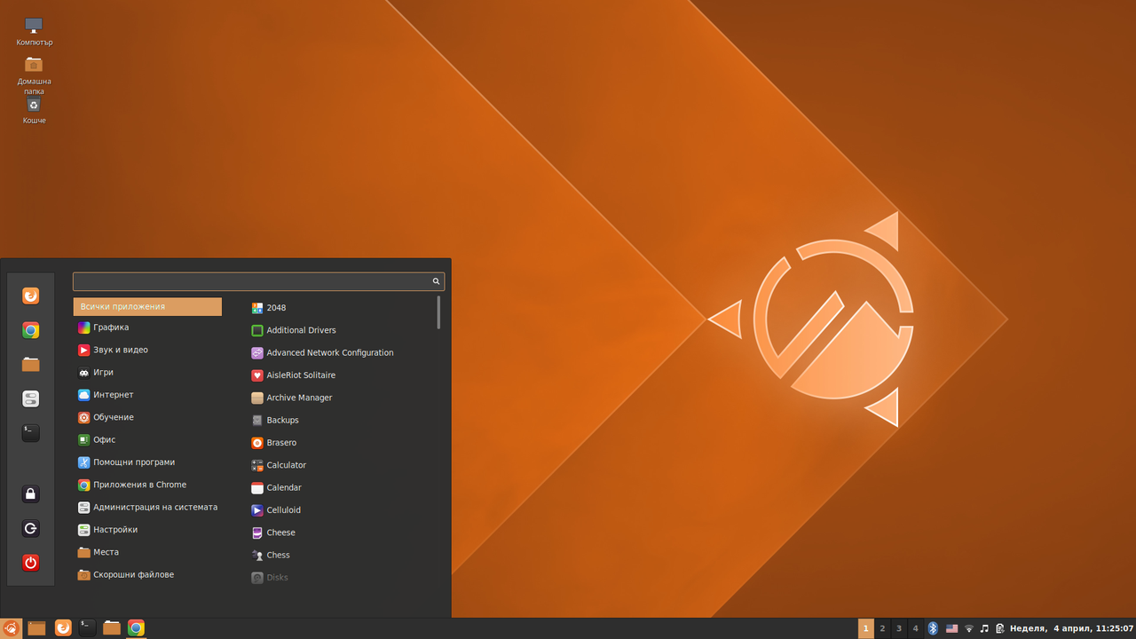Click the first folder icon on the panel
Viewport: 1136px width, 639px height.
36,628
